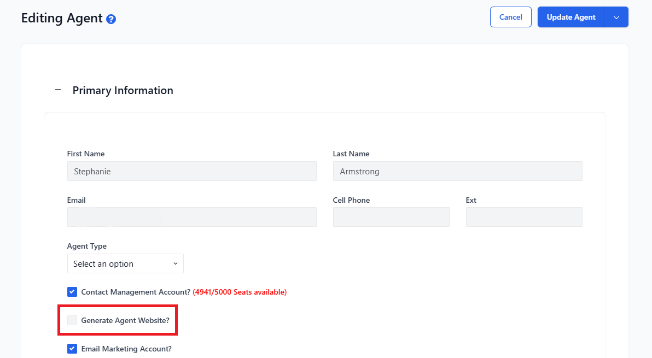Select the Email input field

191,217
